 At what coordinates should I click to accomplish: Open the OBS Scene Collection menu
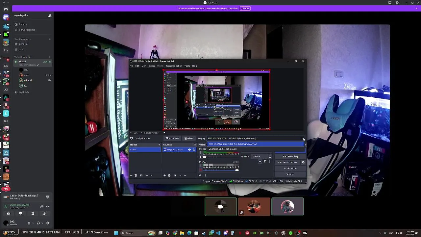pos(174,66)
